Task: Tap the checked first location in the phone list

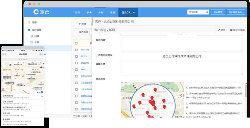Action: pos(23,97)
